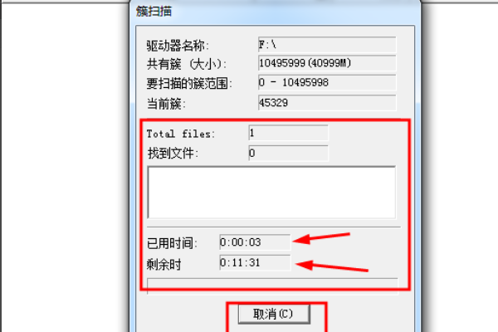Select the elapsed time field 0:00:03
Screen dimensions: 498x332
click(x=255, y=242)
